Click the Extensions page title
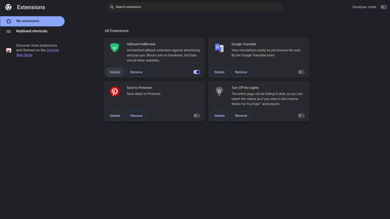Viewport: 390px width, 219px height. 31,7
